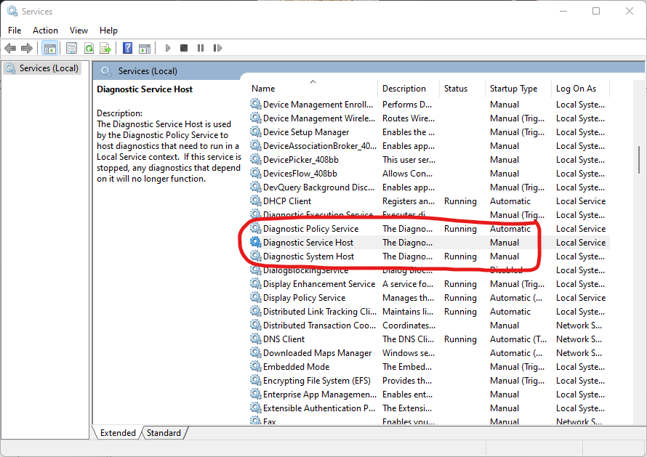This screenshot has height=457, width=647.
Task: Click the Refresh toolbar icon
Action: (x=89, y=48)
